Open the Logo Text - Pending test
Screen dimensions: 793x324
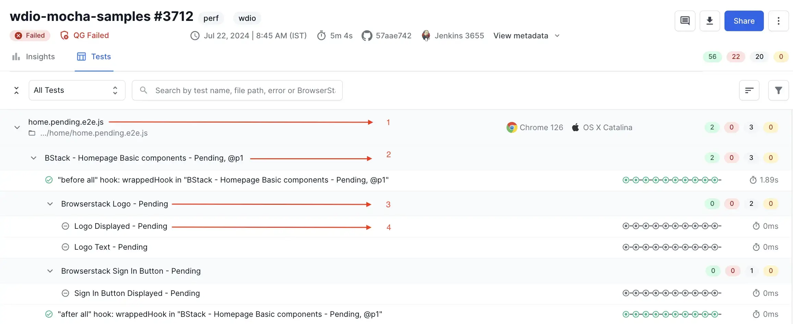111,247
